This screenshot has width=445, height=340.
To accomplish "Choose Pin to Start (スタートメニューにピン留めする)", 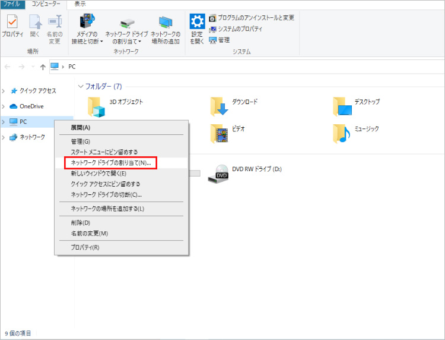I will point(122,152).
